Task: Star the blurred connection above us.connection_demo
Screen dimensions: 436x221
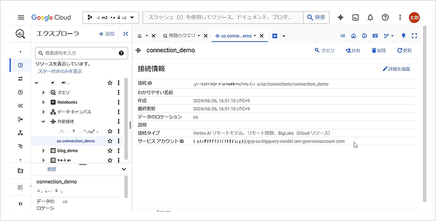Action: pyautogui.click(x=110, y=131)
